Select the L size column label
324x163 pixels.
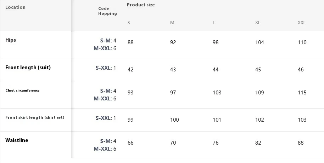(214, 23)
